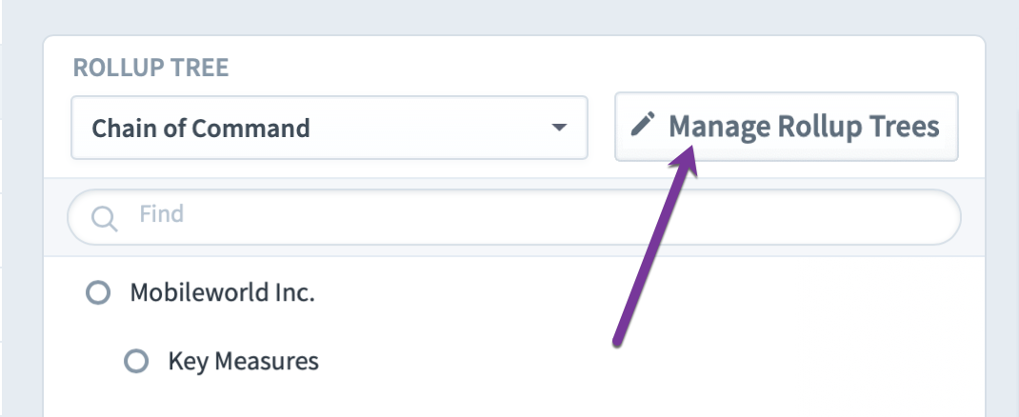The image size is (1019, 417).
Task: Click the magnifying glass search icon
Action: 104,219
